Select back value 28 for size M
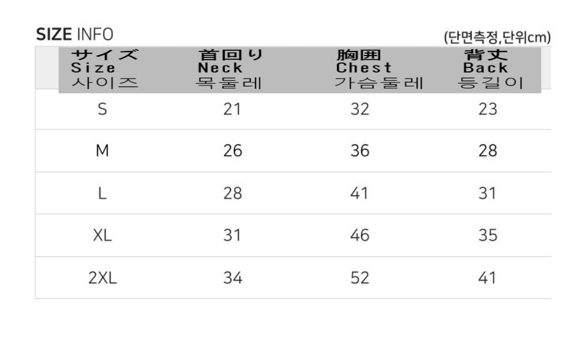 click(487, 151)
